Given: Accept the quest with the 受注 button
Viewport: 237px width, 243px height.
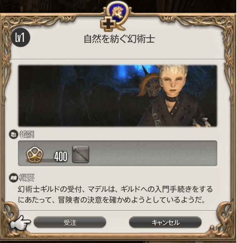Looking at the screenshot, I should pyautogui.click(x=70, y=223).
